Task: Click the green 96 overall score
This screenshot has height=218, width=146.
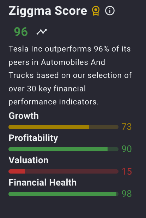Action: [21, 32]
